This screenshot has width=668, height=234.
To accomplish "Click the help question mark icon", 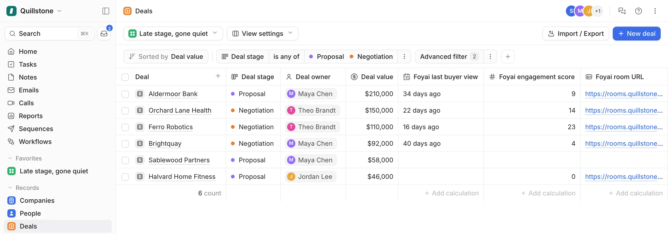I will [x=638, y=11].
